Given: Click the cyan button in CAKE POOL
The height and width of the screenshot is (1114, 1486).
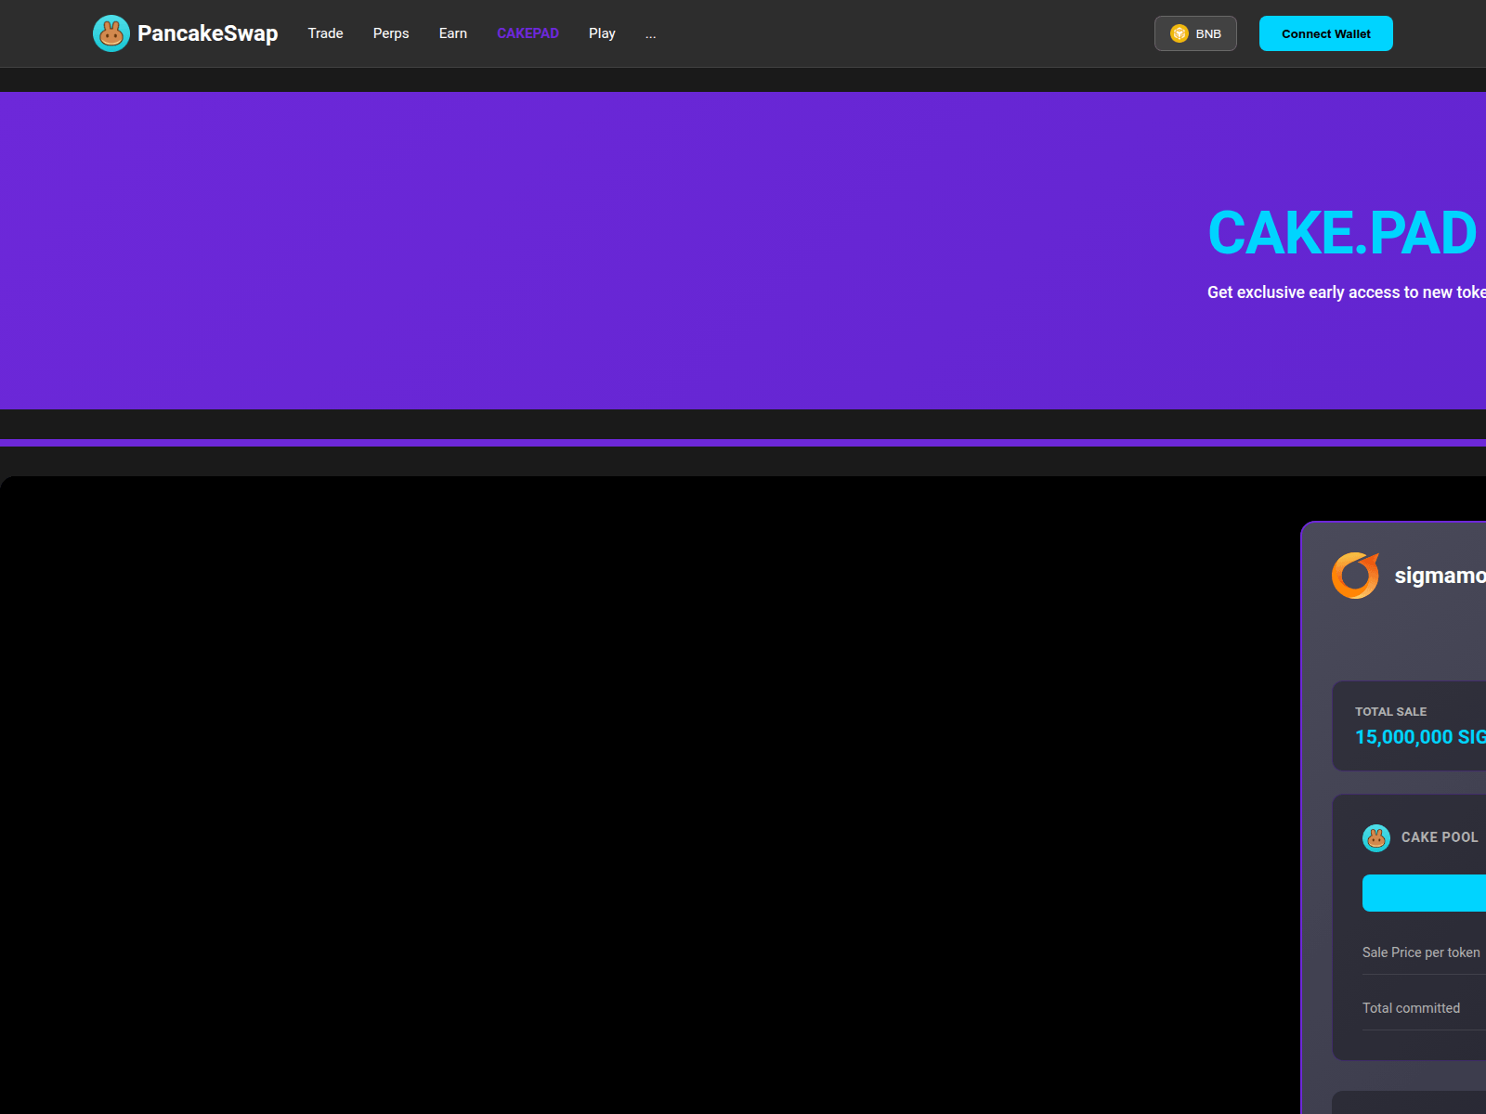Looking at the screenshot, I should [x=1424, y=893].
